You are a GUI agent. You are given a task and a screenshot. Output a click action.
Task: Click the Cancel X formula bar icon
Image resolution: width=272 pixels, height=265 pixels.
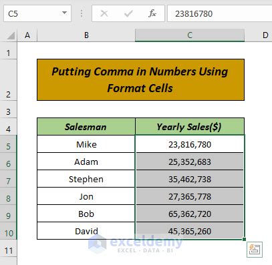coord(104,13)
